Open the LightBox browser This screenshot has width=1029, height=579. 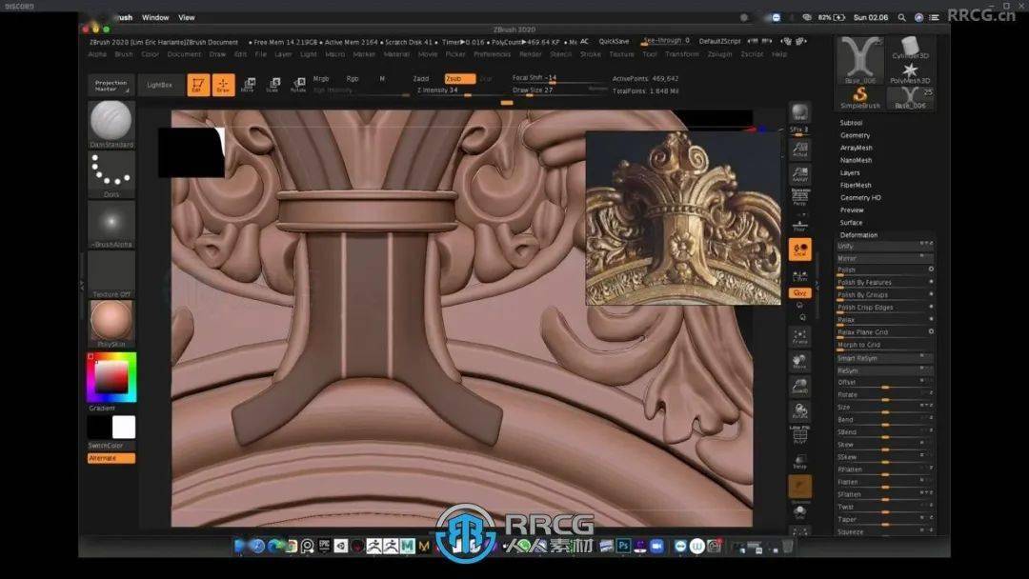[159, 85]
